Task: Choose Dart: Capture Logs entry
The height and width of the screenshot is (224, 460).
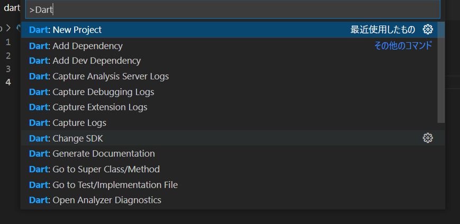Action: pos(229,123)
